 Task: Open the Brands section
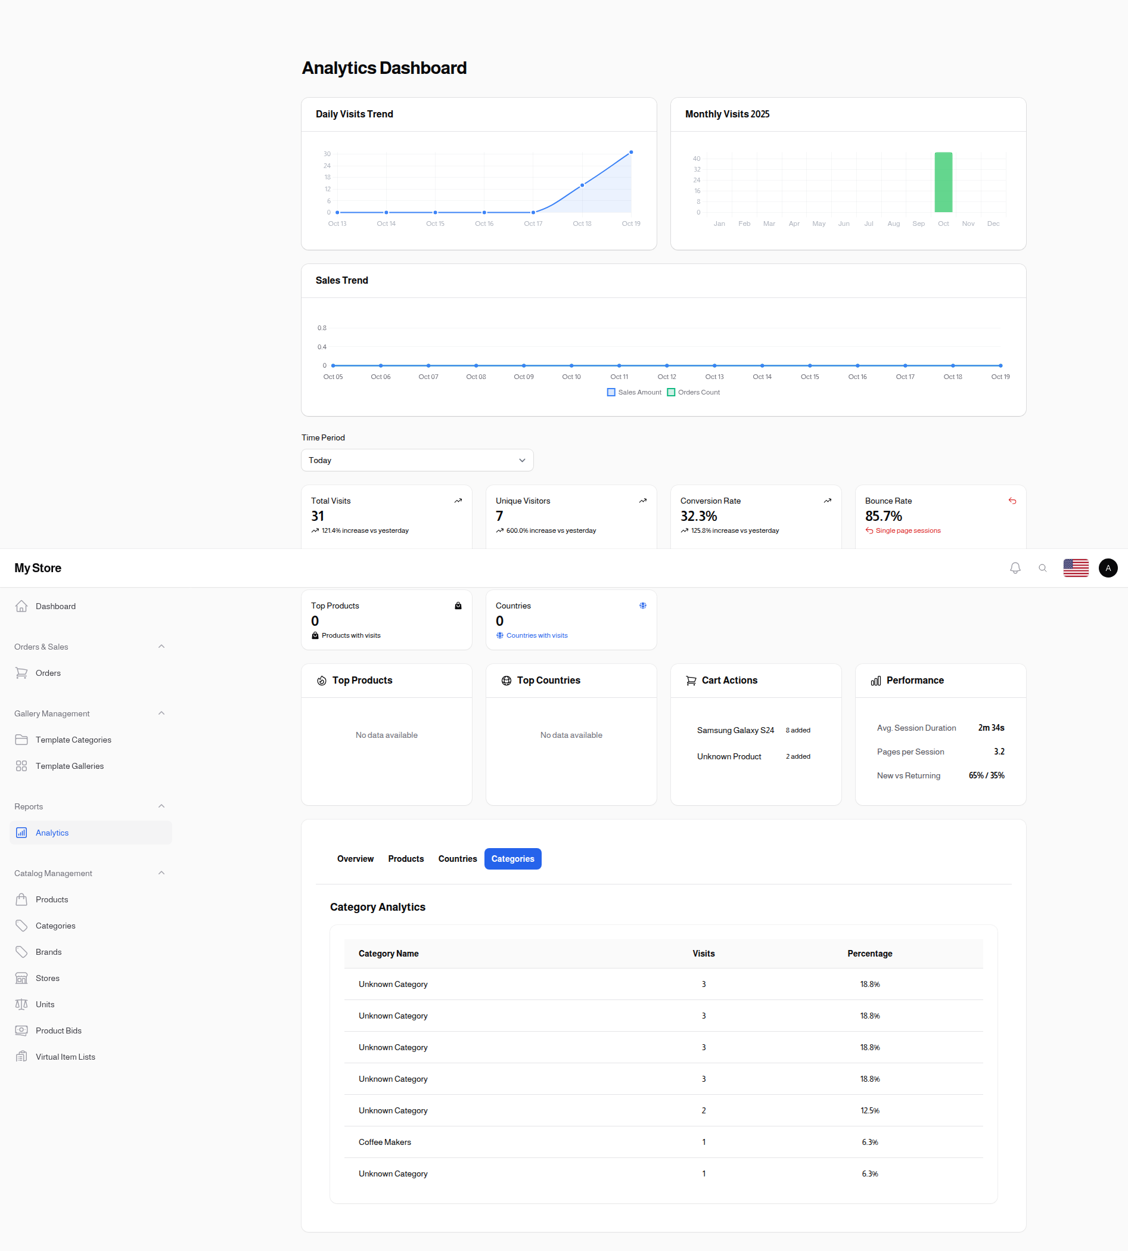48,952
